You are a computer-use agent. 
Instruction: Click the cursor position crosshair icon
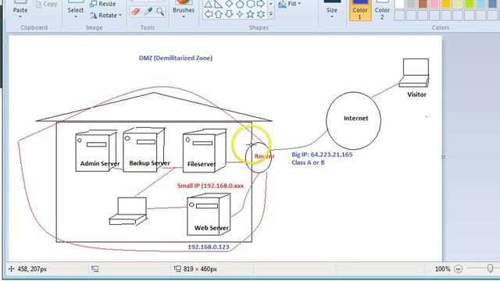[x=12, y=269]
